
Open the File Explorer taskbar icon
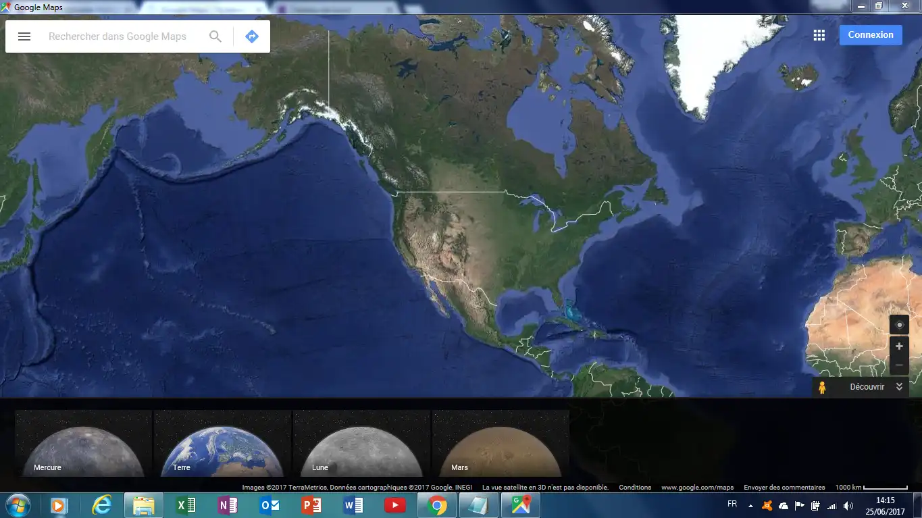143,505
